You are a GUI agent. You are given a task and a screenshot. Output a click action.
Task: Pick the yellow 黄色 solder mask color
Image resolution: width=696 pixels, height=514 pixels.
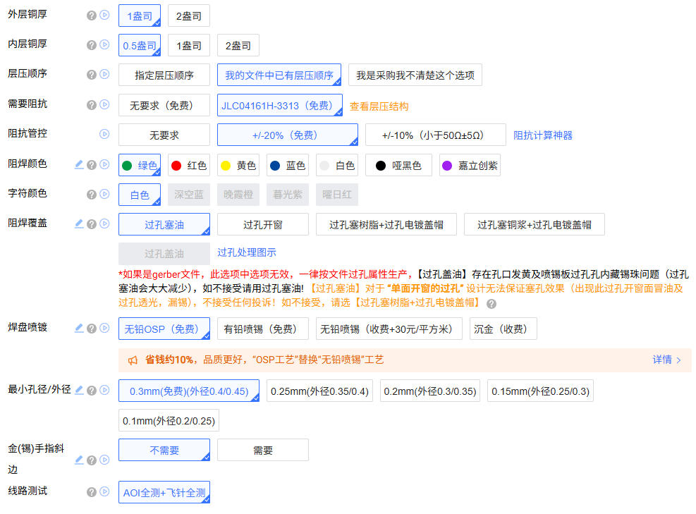tap(238, 166)
